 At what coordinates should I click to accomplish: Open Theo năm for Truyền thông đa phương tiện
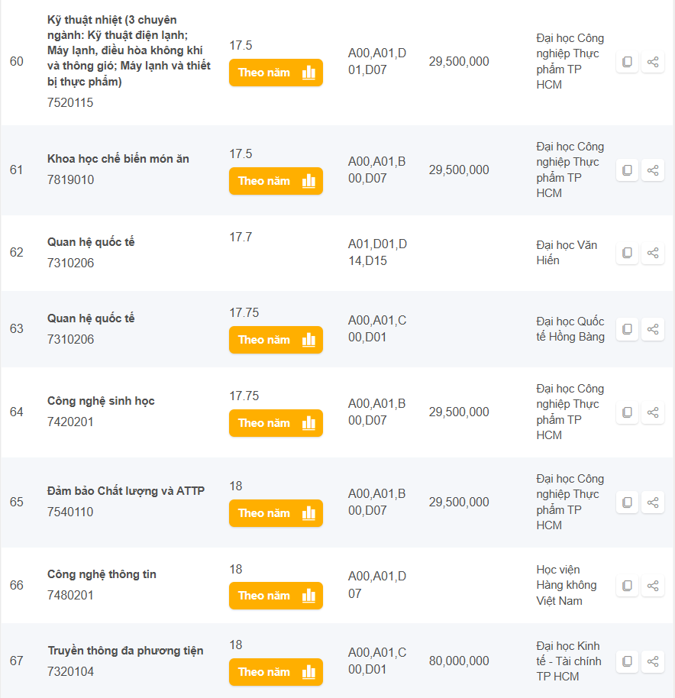(276, 672)
